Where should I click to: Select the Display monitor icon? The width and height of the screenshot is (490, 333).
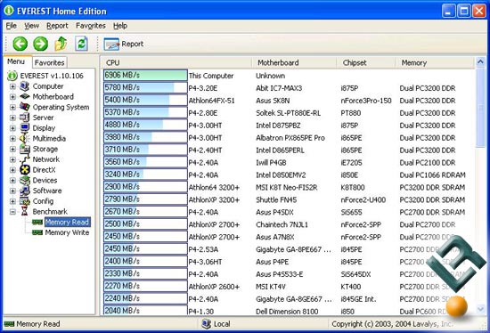(x=25, y=127)
